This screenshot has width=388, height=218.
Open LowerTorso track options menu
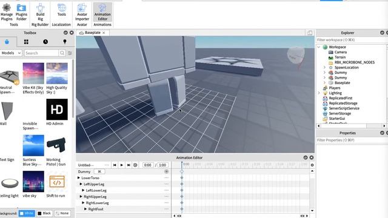[x=167, y=178]
